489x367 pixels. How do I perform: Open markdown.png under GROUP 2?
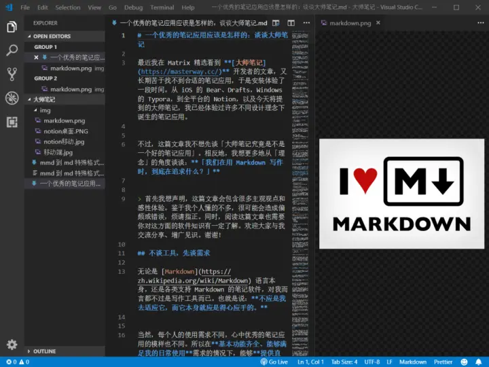click(x=65, y=89)
